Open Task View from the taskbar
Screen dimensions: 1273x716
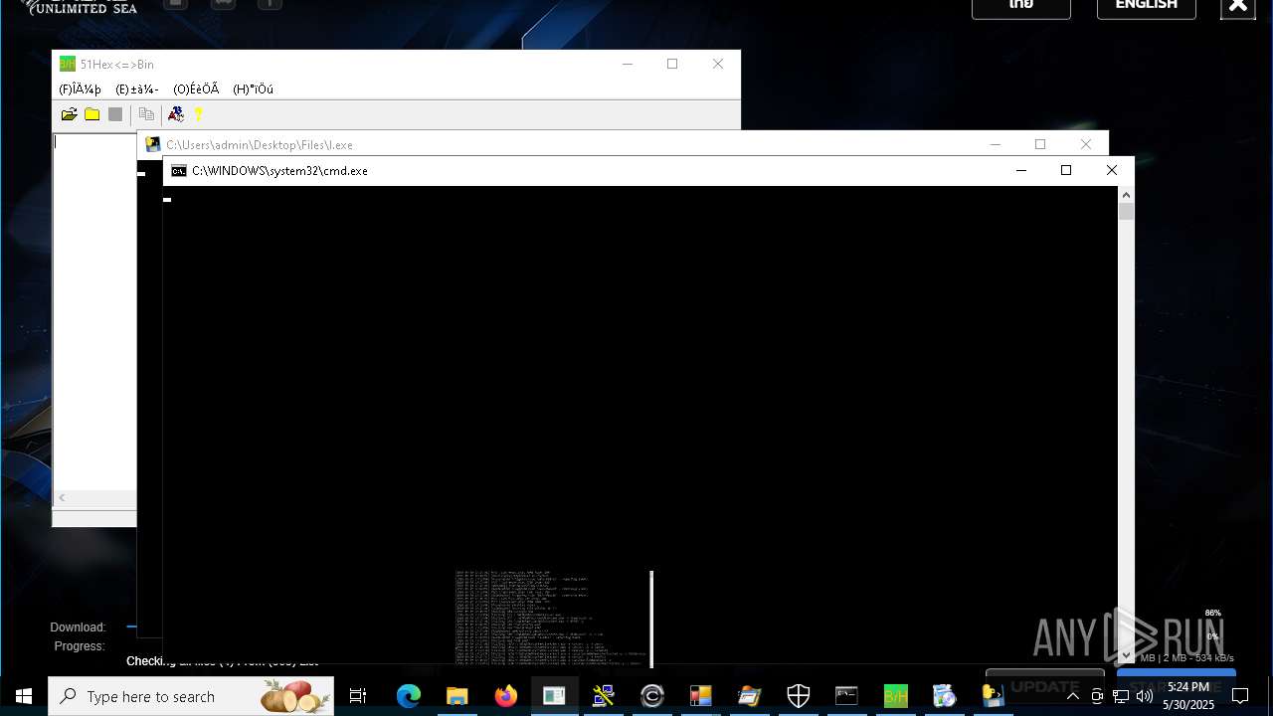(x=358, y=696)
